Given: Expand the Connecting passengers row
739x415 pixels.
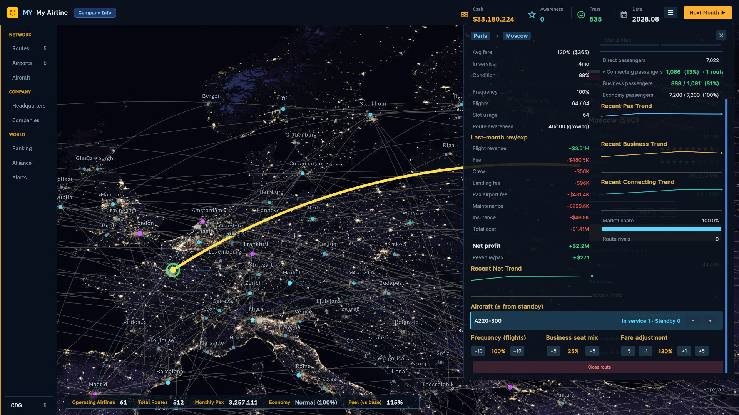Looking at the screenshot, I should (663, 72).
